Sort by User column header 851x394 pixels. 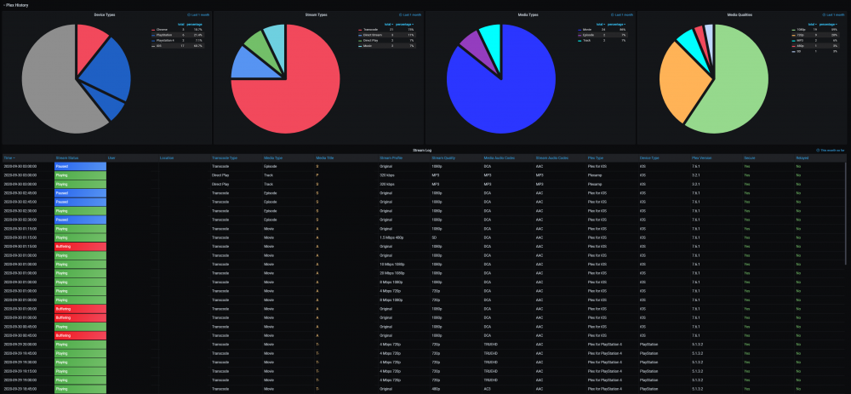click(111, 158)
